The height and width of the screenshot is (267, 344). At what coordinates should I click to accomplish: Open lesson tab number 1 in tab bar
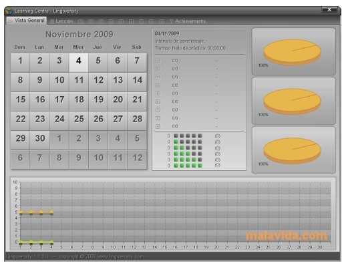81,21
